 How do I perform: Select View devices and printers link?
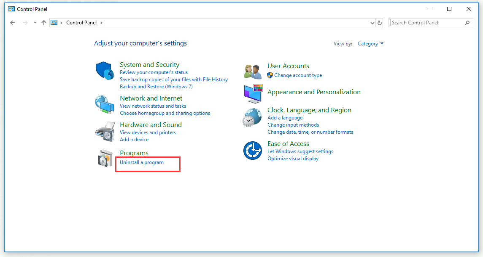[148, 132]
